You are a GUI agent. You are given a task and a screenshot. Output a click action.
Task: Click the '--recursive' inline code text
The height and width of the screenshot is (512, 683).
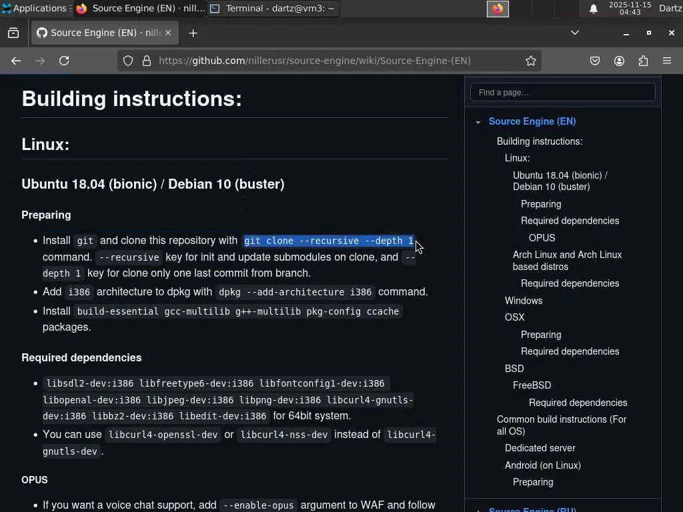[x=129, y=257]
